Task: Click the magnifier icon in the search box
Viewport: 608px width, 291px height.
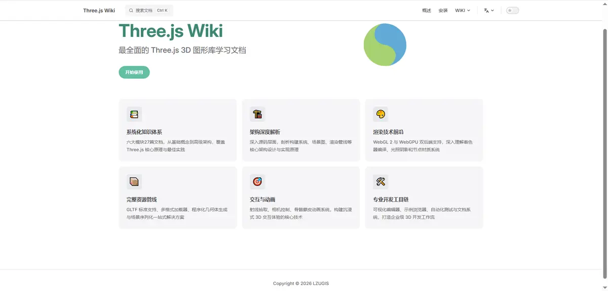Action: [131, 10]
